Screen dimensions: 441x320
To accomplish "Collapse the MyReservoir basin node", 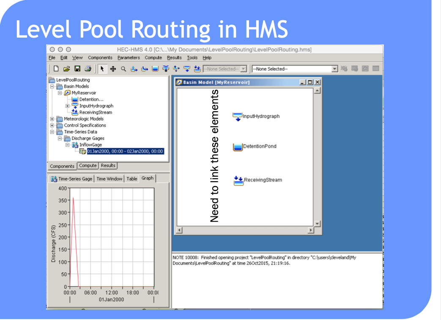I will tap(60, 93).
